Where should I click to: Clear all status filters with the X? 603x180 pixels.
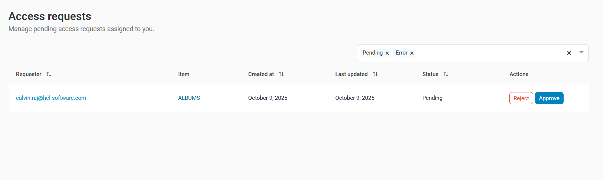point(569,53)
